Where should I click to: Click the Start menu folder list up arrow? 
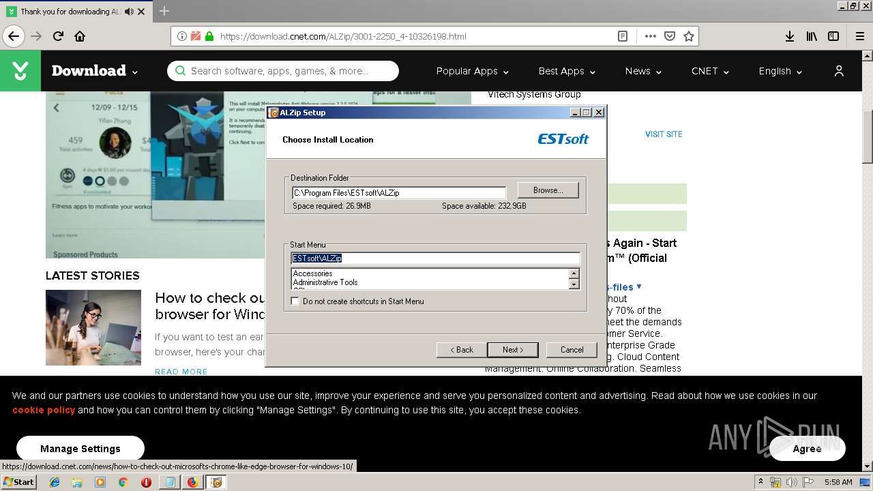tap(574, 273)
